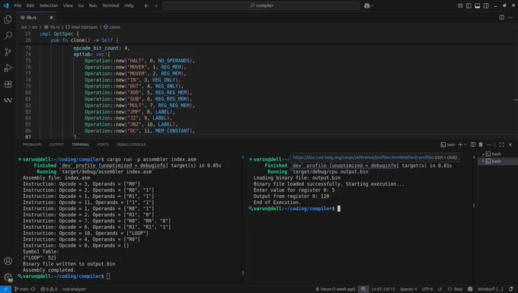Click the isa breadcrumb segment
518x293 pixels.
coord(24,27)
